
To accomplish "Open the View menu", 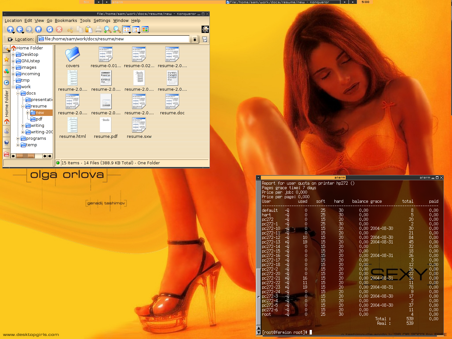I will (39, 21).
